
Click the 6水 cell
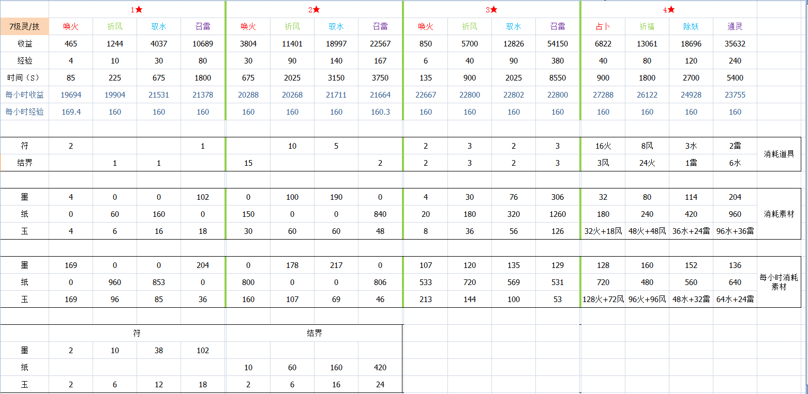point(735,163)
